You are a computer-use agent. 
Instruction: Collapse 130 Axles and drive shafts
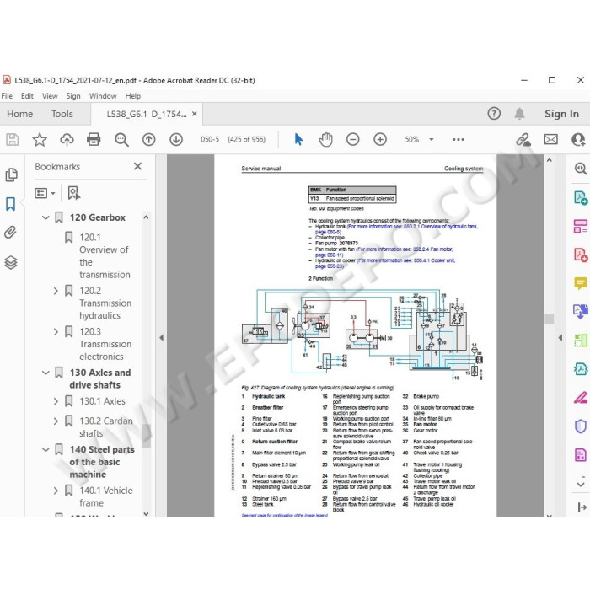click(46, 373)
